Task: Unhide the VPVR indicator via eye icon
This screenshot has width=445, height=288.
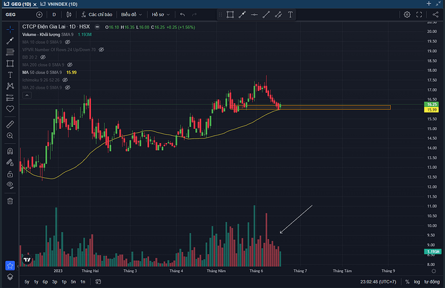Action: click(x=101, y=49)
